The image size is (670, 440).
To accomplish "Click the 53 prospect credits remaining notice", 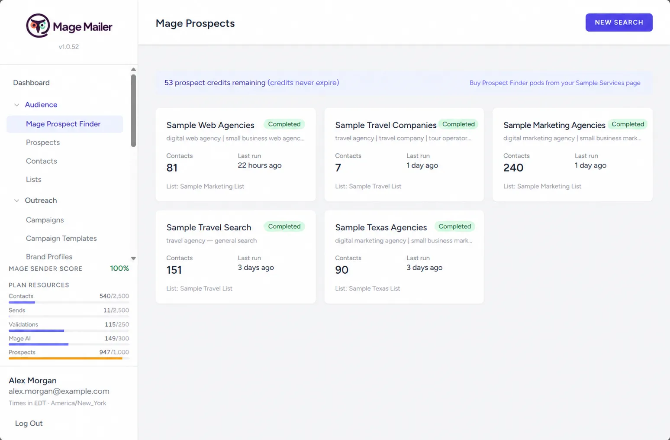I will click(251, 83).
